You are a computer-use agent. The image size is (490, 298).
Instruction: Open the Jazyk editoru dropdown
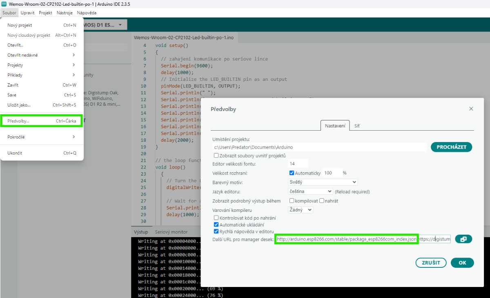(310, 191)
